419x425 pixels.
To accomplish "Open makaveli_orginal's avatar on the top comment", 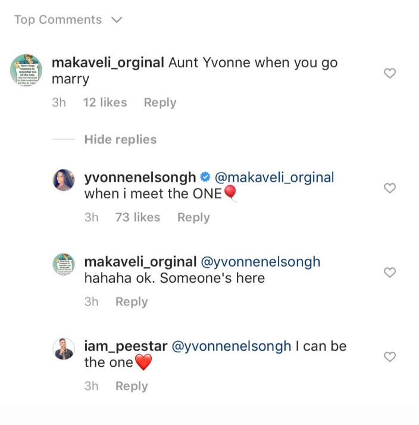I will [x=26, y=71].
